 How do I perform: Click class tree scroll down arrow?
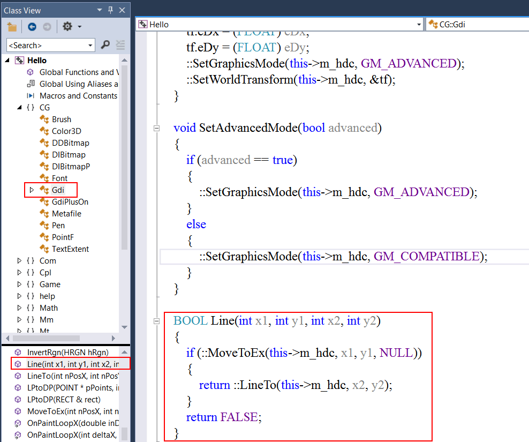tap(124, 327)
